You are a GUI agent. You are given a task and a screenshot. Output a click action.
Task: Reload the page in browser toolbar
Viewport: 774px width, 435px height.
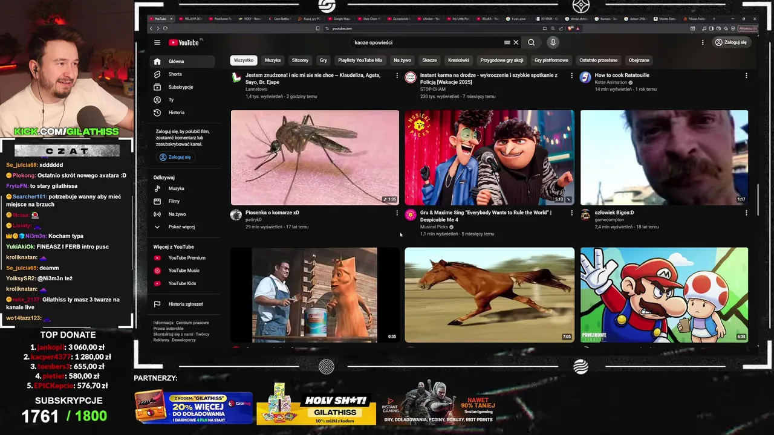(166, 28)
